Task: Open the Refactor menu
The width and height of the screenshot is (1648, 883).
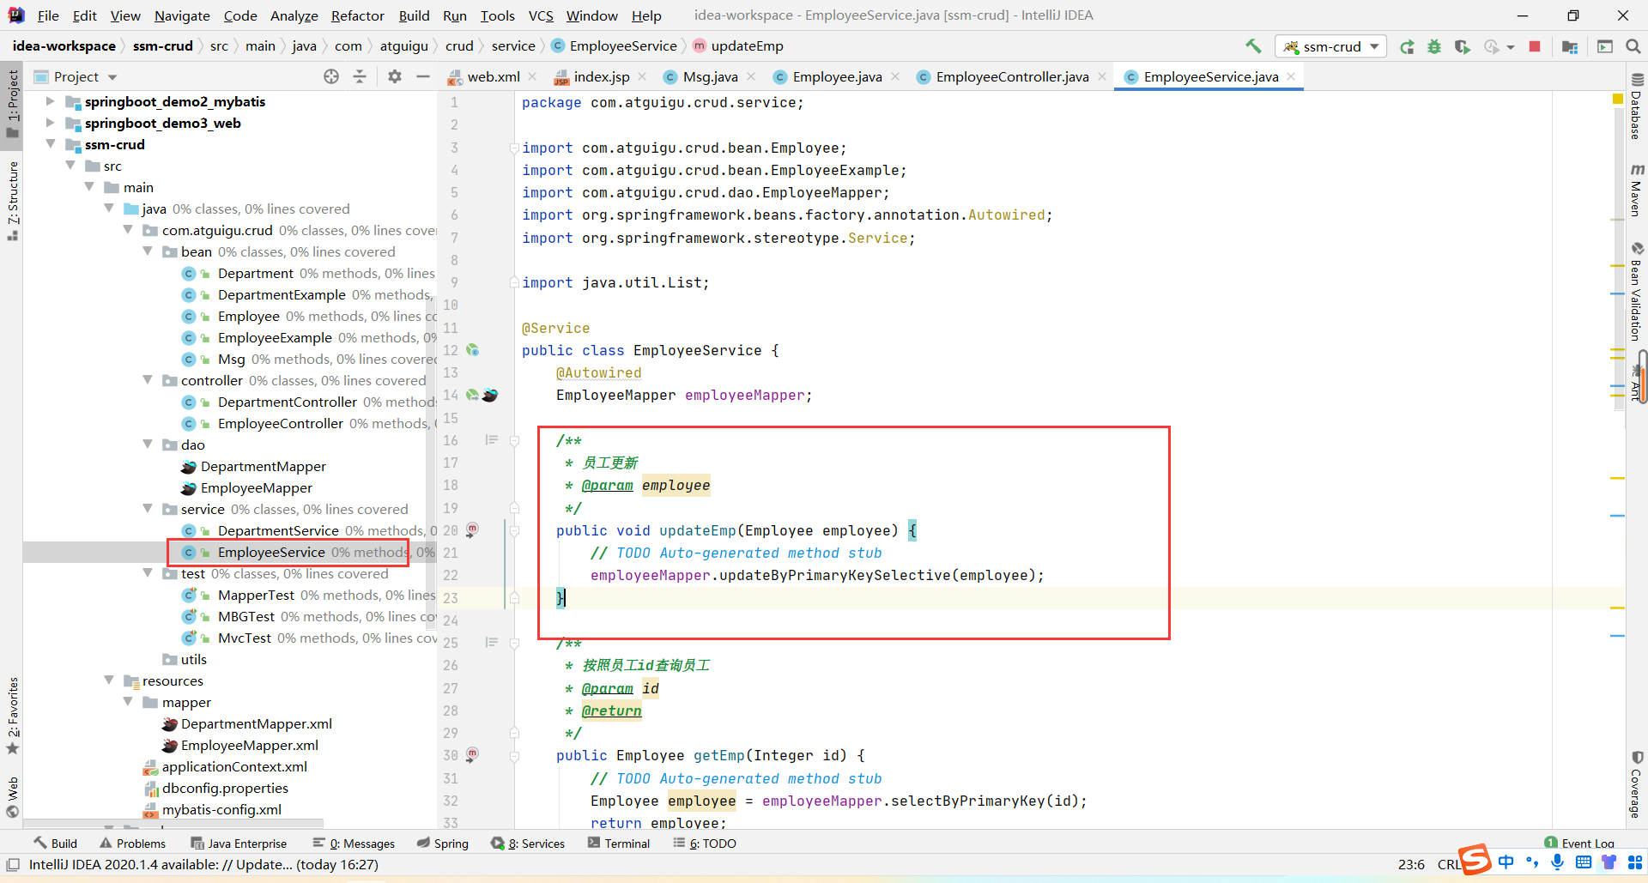Action: [x=358, y=15]
